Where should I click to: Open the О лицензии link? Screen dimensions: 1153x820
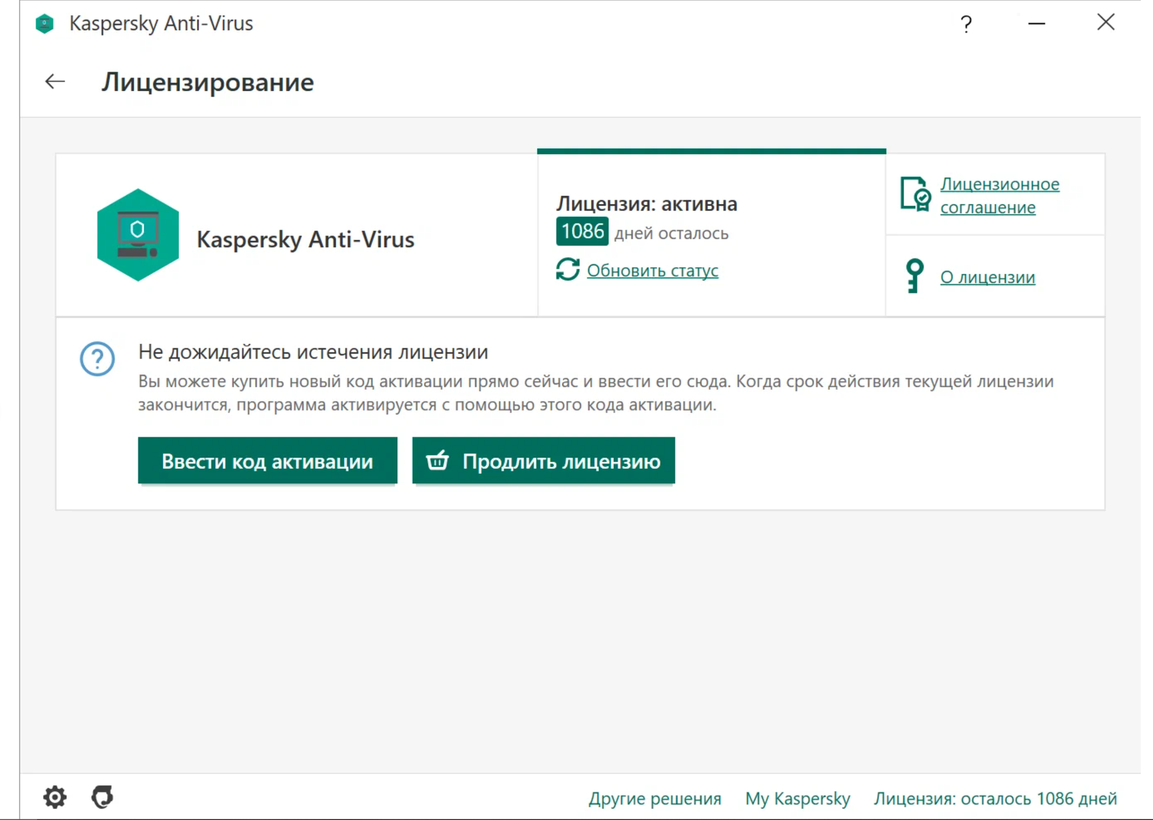click(x=987, y=277)
